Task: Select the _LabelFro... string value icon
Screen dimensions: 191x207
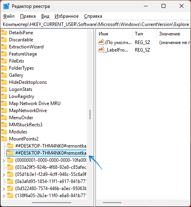Action: [101, 50]
